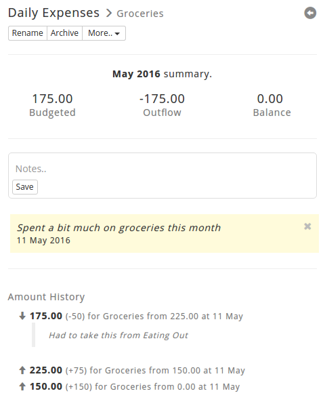Click the 175.00 Budgeted amount
The width and height of the screenshot is (325, 408).
pyautogui.click(x=52, y=99)
